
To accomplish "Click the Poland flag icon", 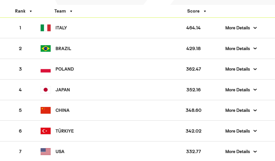I will (x=46, y=69).
